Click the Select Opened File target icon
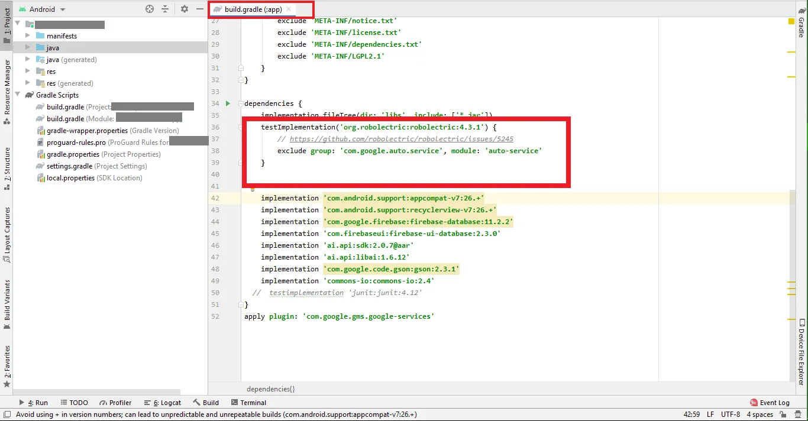This screenshot has height=421, width=808. (150, 9)
